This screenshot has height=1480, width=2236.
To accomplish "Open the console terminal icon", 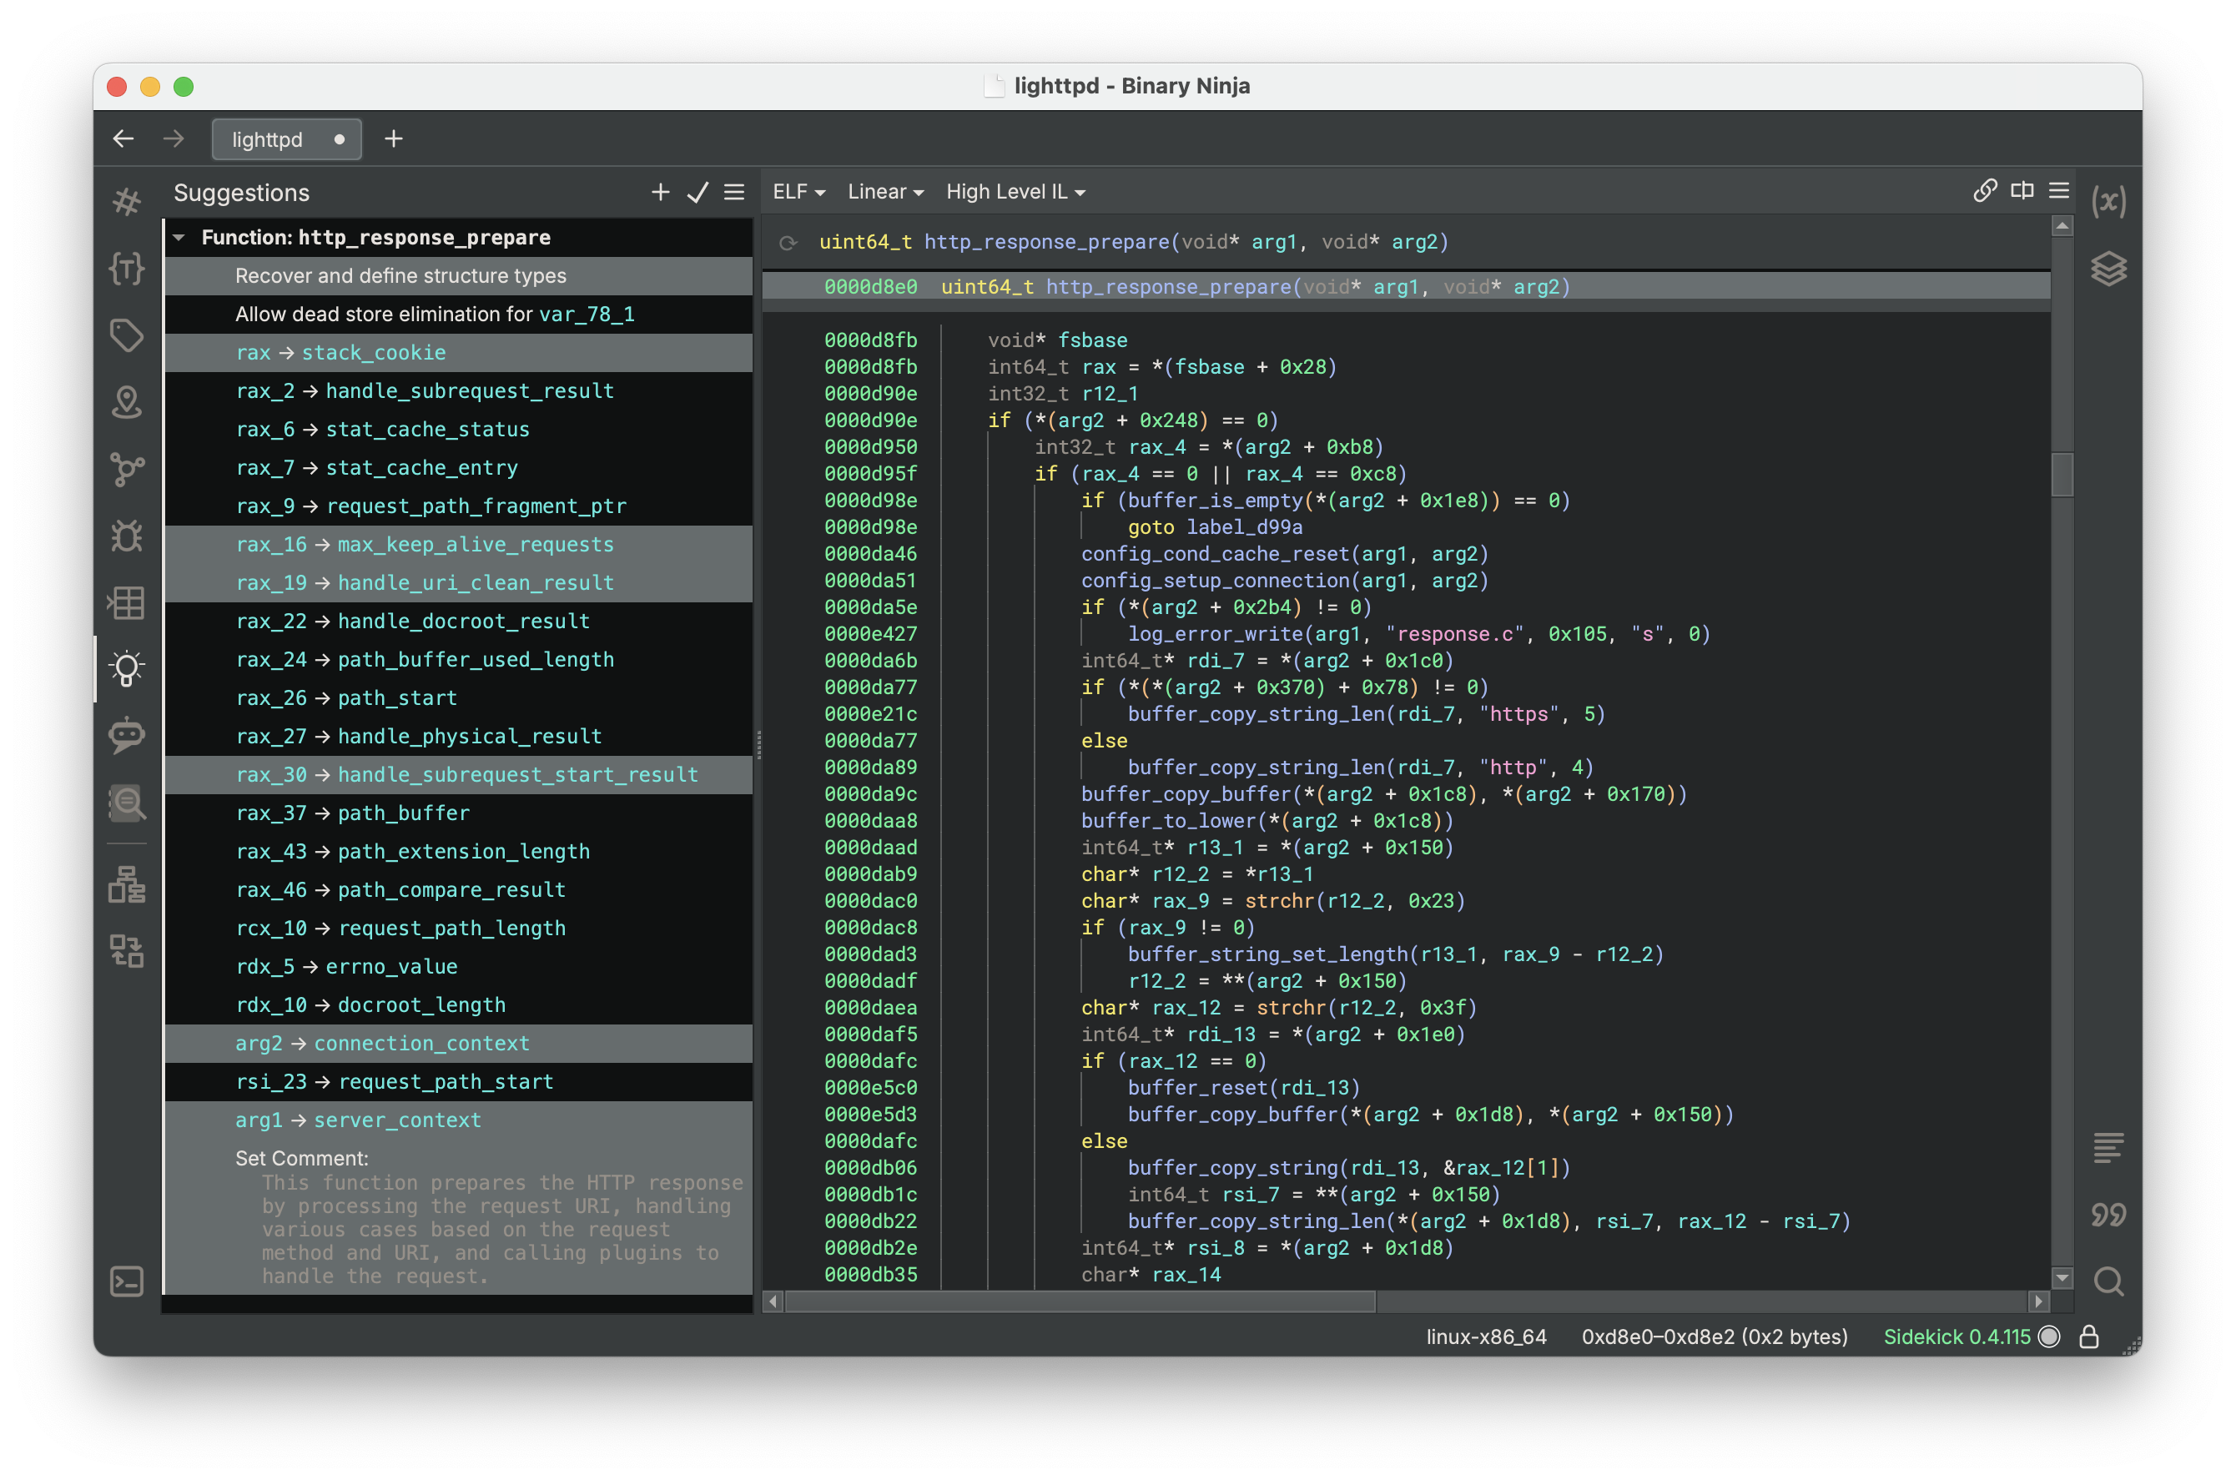I will tap(127, 1281).
